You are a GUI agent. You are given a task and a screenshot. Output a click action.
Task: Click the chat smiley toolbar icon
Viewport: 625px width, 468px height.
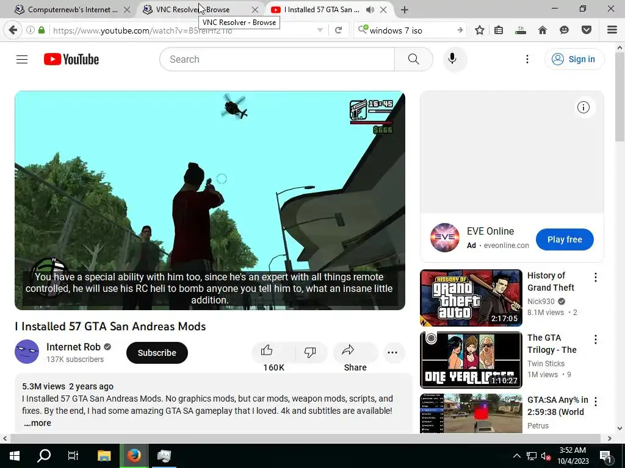pyautogui.click(x=564, y=30)
